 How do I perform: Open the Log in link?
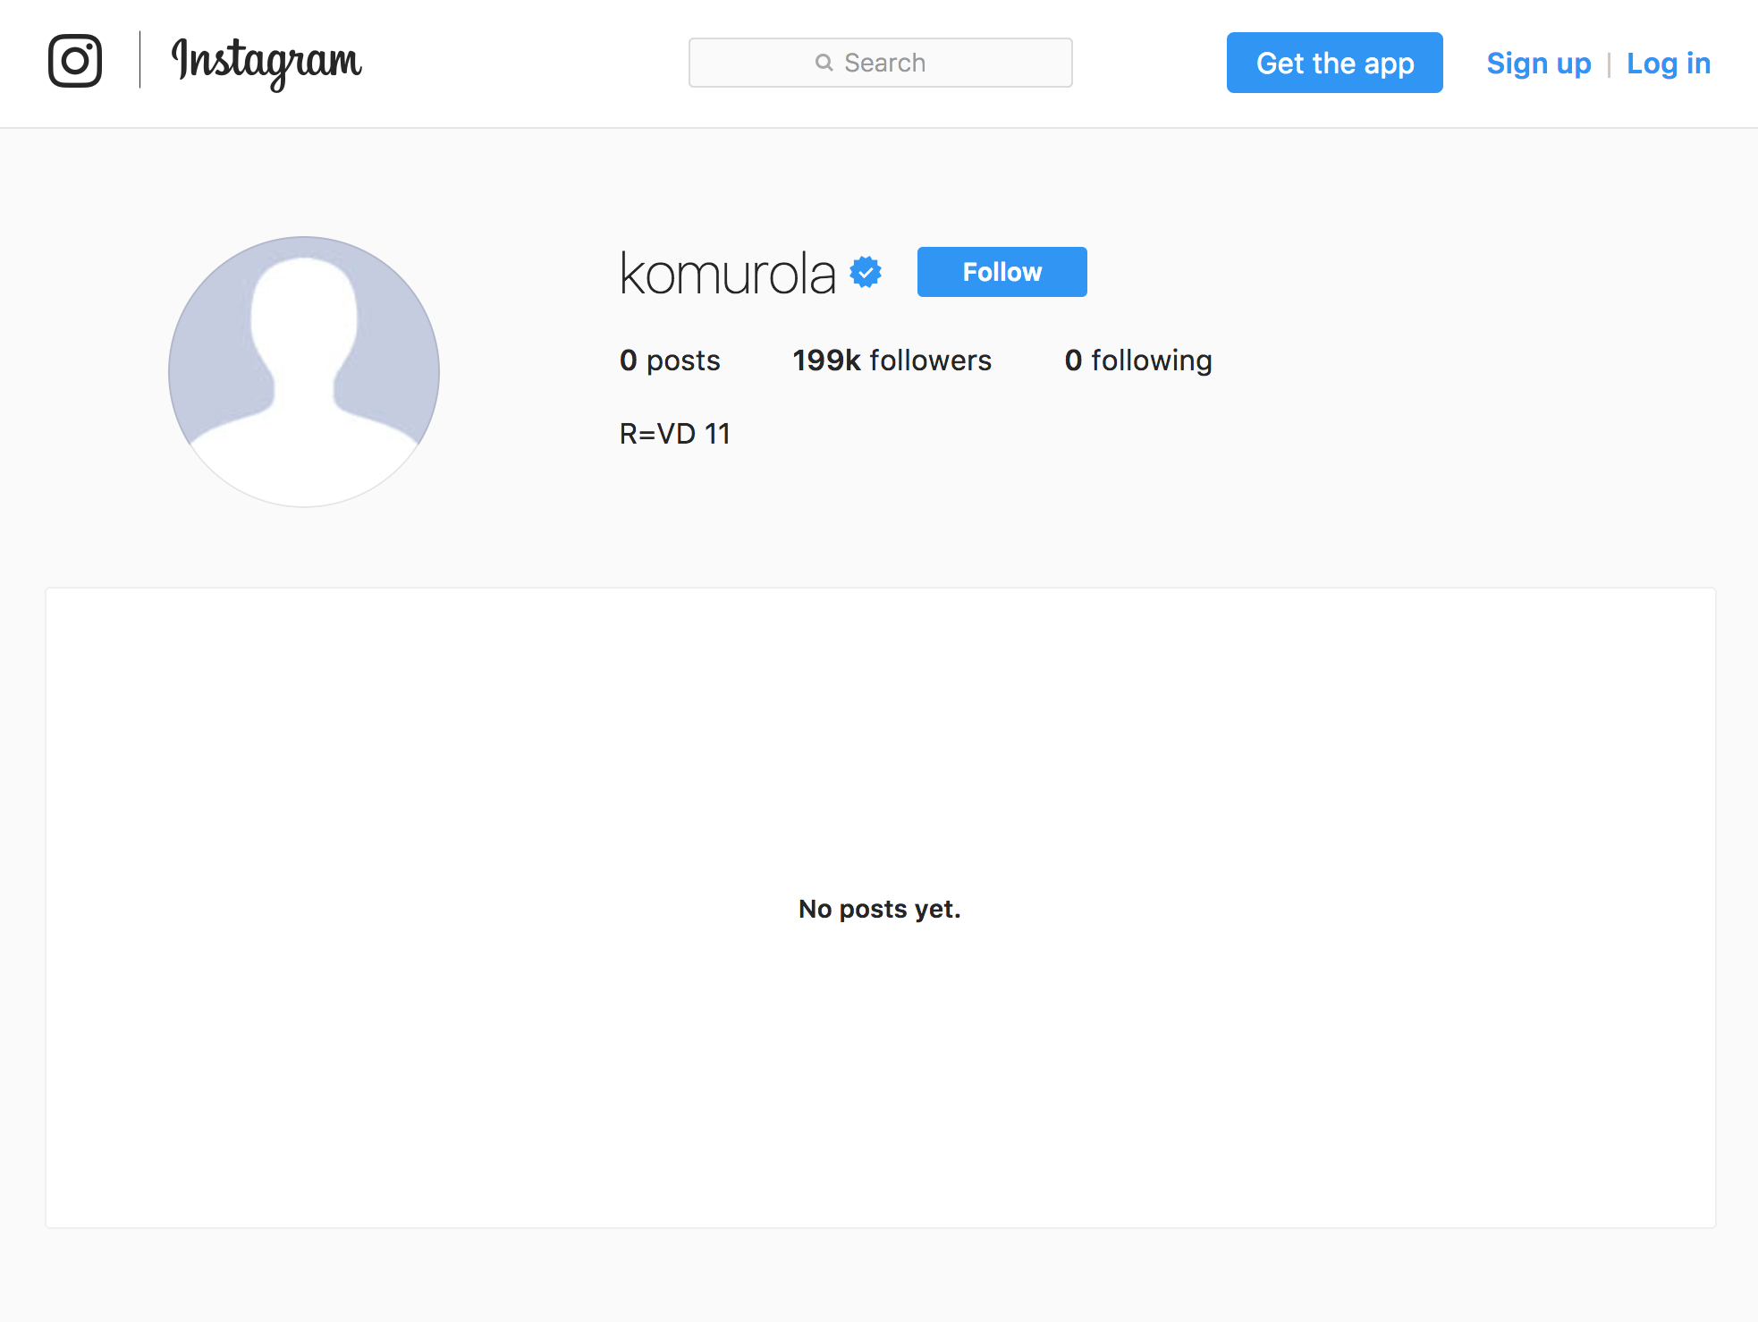pyautogui.click(x=1669, y=64)
